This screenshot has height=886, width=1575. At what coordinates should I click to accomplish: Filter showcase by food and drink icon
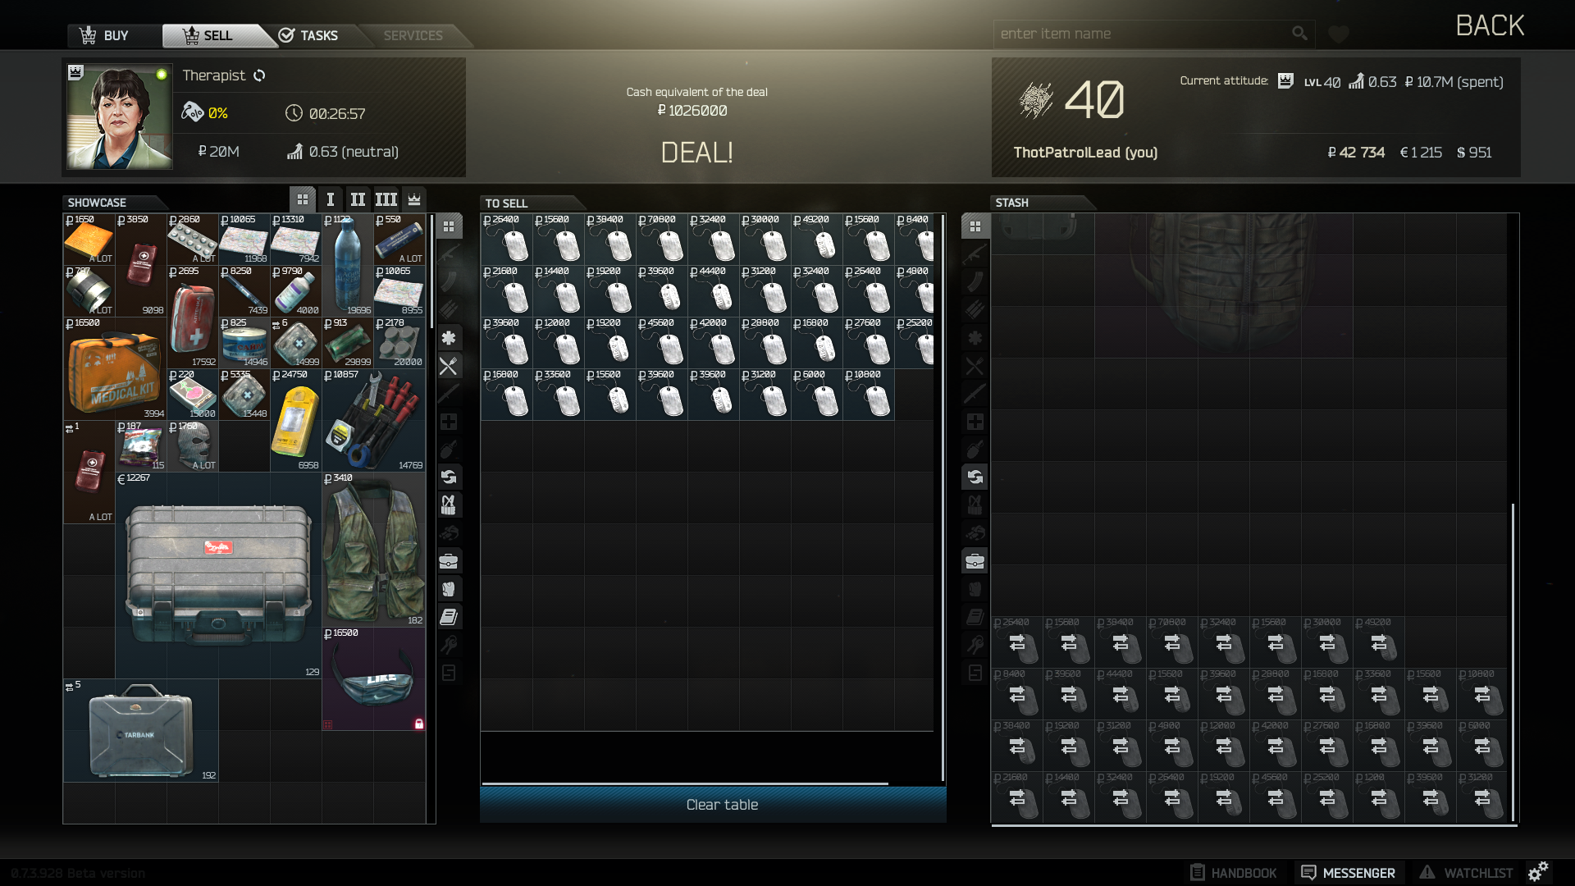pyautogui.click(x=449, y=366)
